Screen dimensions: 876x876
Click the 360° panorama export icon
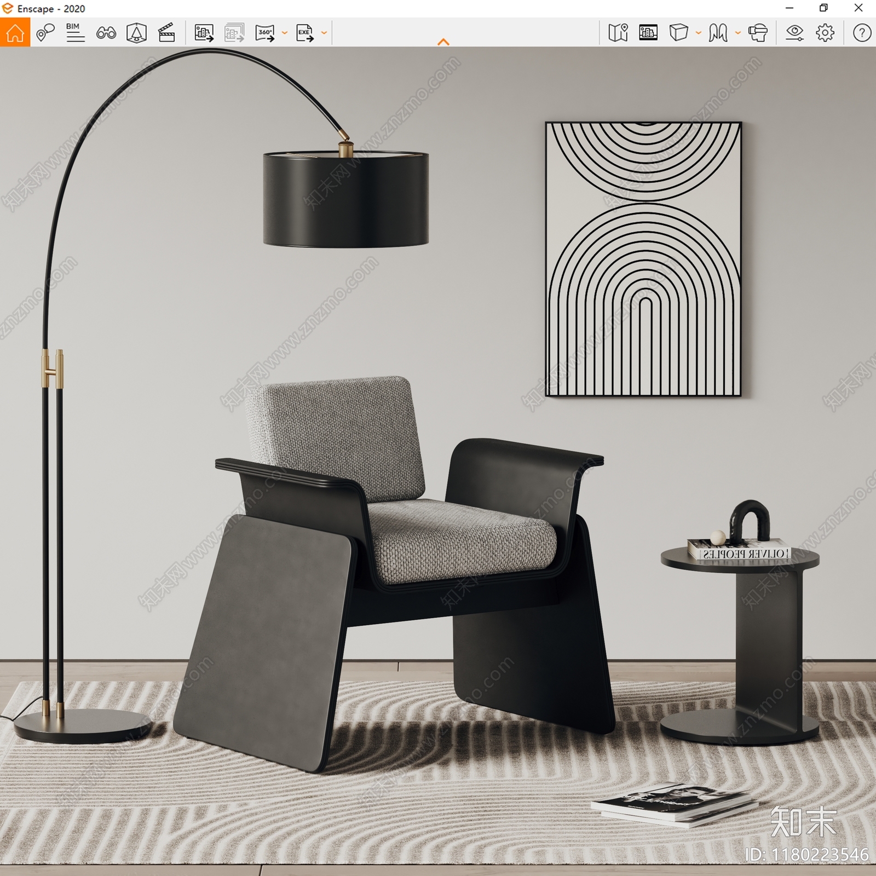[x=265, y=33]
